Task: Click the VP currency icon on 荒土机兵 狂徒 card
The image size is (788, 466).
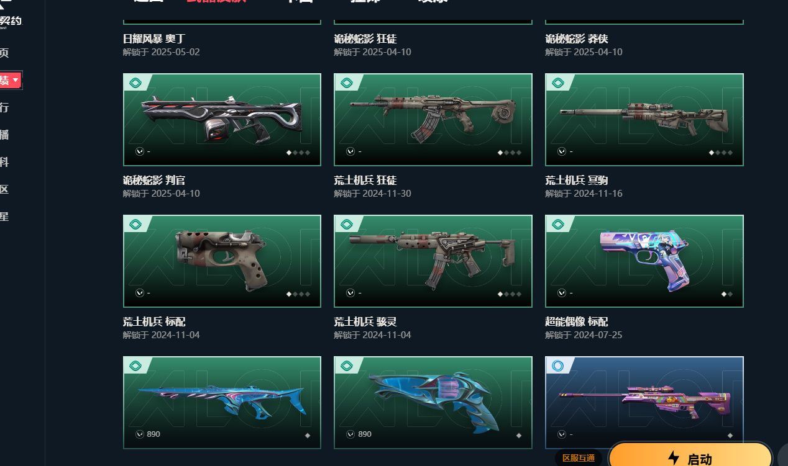Action: pyautogui.click(x=350, y=151)
